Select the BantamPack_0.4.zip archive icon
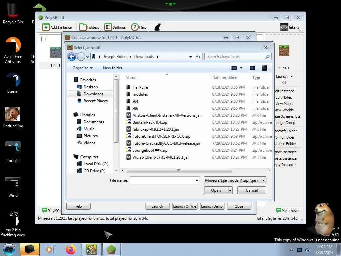This screenshot has width=341, height=256. [129, 122]
